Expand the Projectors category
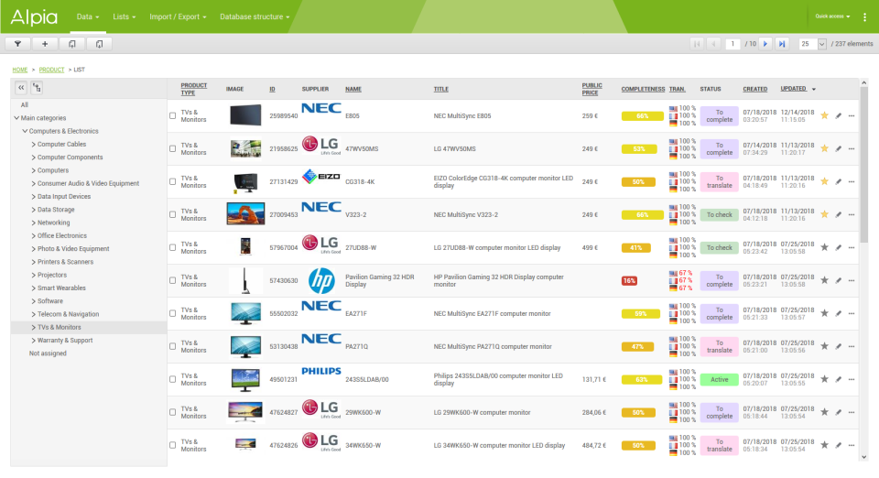Screen dimensions: 879x478 click(x=33, y=275)
